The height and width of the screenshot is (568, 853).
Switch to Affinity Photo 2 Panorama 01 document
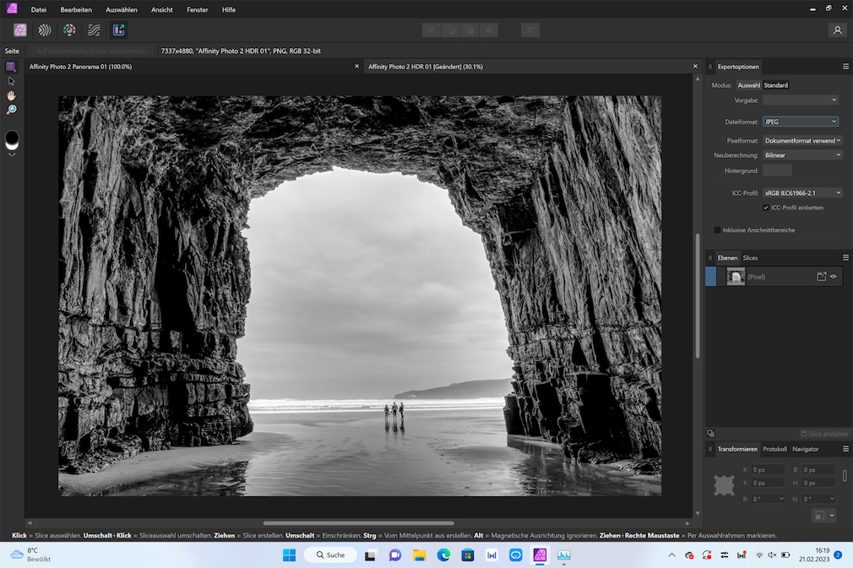[x=80, y=67]
